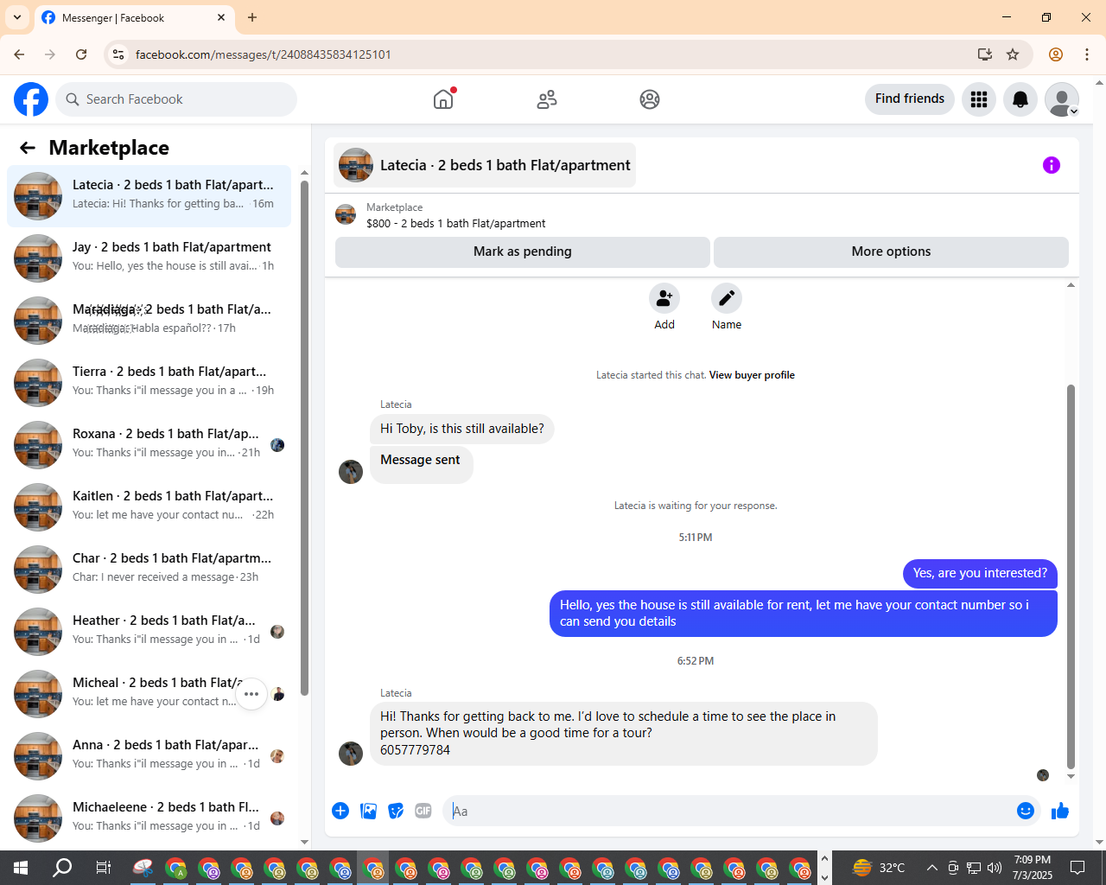This screenshot has width=1106, height=885.
Task: Open the Chrome three-dot menu
Action: click(1087, 54)
